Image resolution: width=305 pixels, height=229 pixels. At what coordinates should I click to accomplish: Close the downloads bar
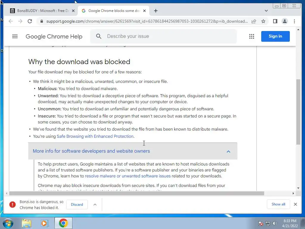[295, 204]
